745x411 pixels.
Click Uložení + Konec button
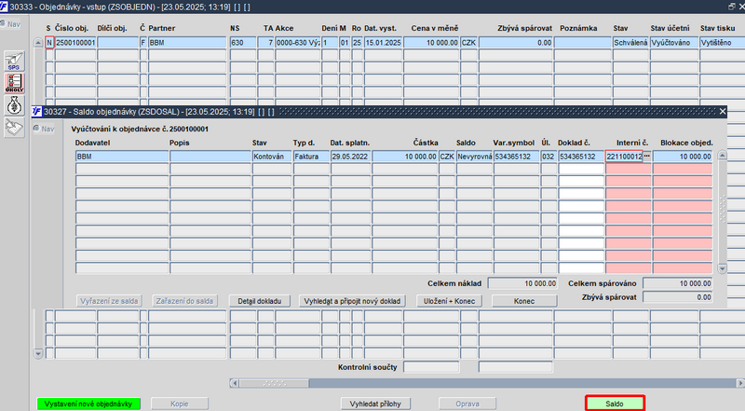pos(449,301)
